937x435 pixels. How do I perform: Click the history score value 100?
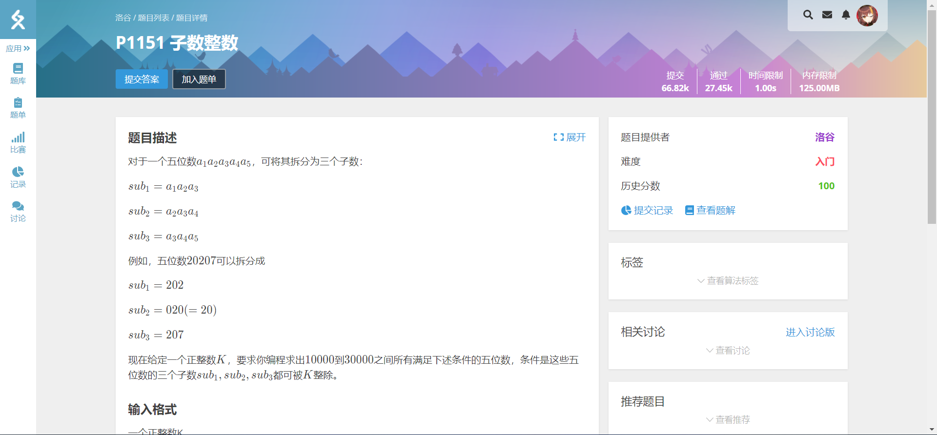tap(826, 186)
